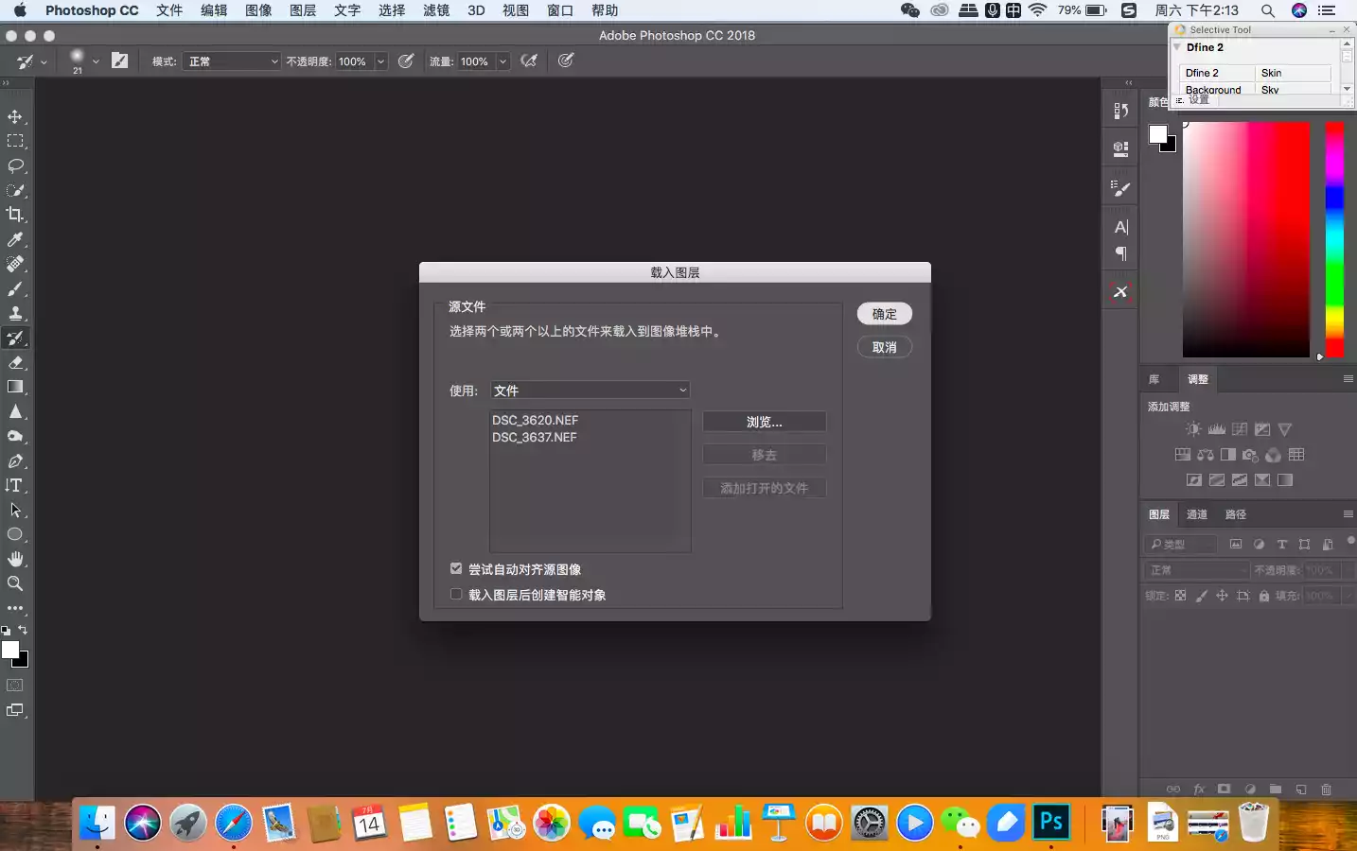The width and height of the screenshot is (1357, 851).
Task: Select the Crop tool
Action: [x=15, y=215]
